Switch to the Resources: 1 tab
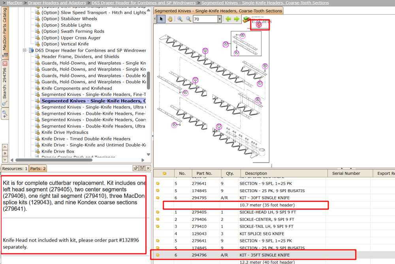395x264 pixels. point(15,169)
